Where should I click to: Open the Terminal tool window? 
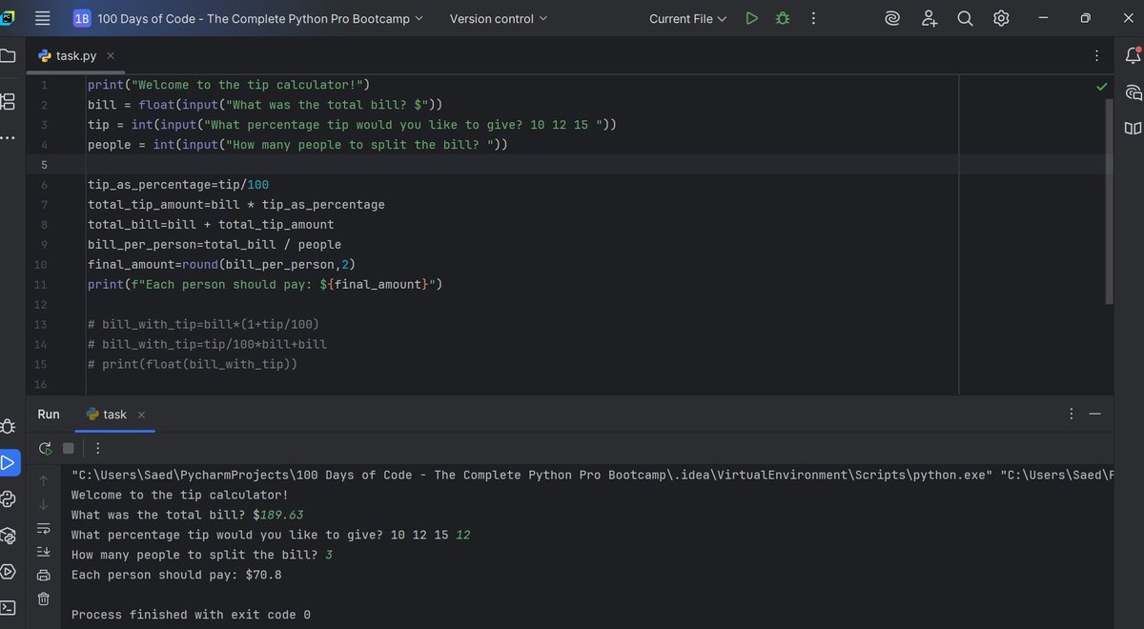click(8, 608)
